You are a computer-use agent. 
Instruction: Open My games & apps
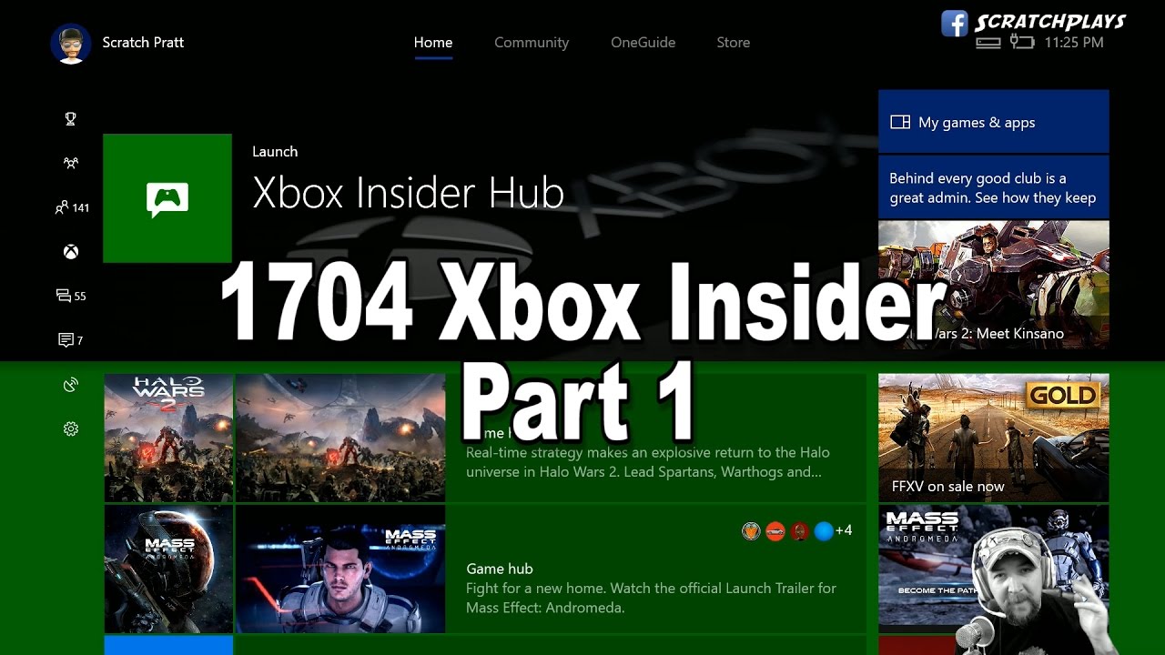pos(994,121)
